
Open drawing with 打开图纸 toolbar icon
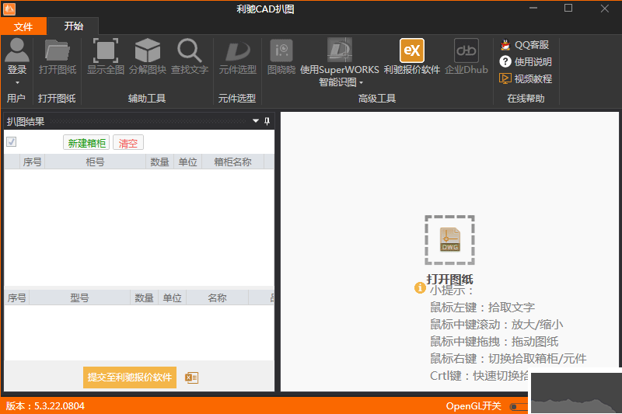pyautogui.click(x=57, y=50)
